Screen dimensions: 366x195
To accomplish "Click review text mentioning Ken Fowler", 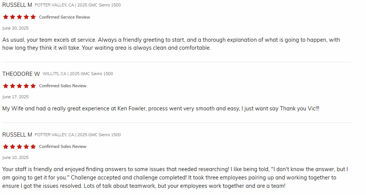I will pos(161,109).
